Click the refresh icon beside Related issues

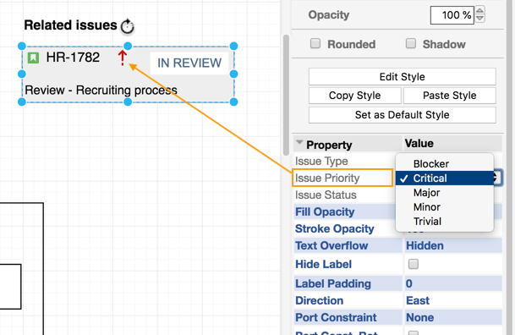(128, 26)
